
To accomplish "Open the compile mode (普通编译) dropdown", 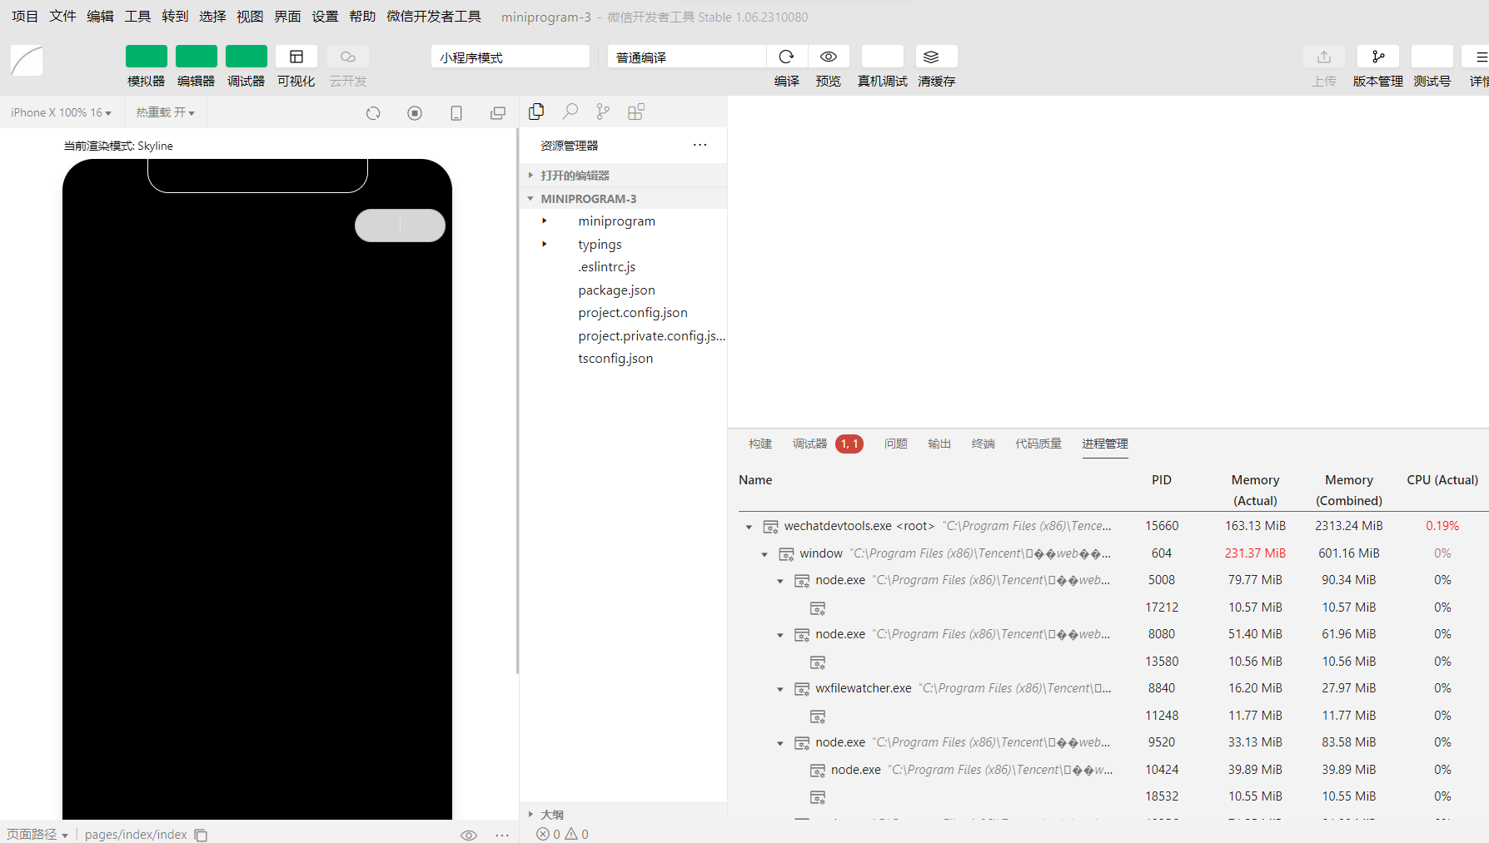I will 686,57.
